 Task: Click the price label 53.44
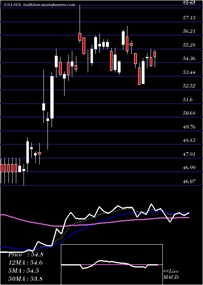(x=190, y=72)
